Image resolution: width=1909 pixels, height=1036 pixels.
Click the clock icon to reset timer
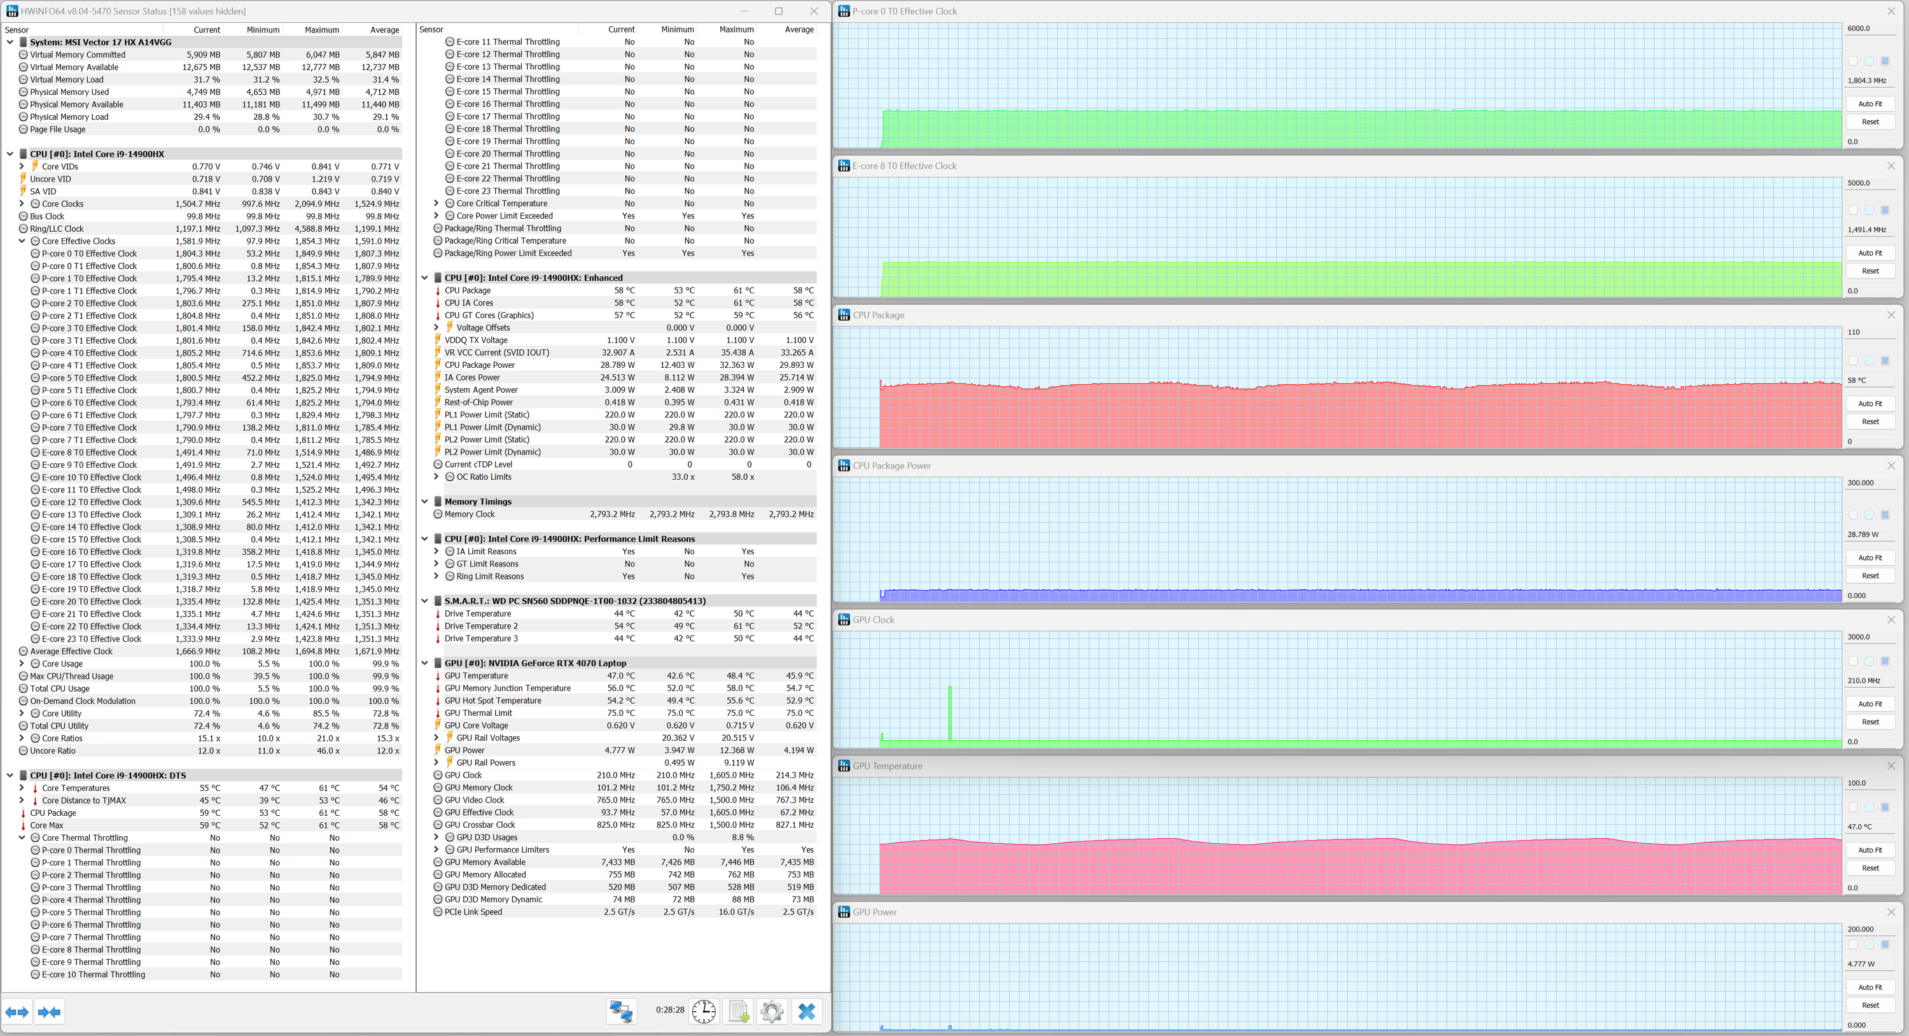(x=703, y=1011)
